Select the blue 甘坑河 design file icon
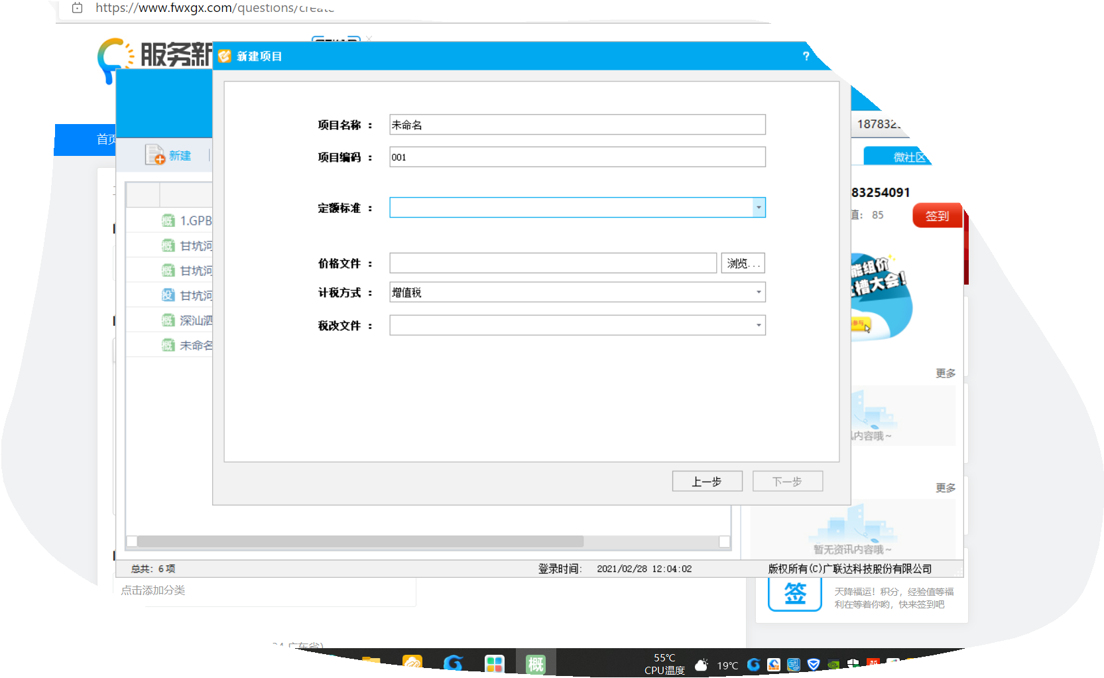1104x678 pixels. 168,295
